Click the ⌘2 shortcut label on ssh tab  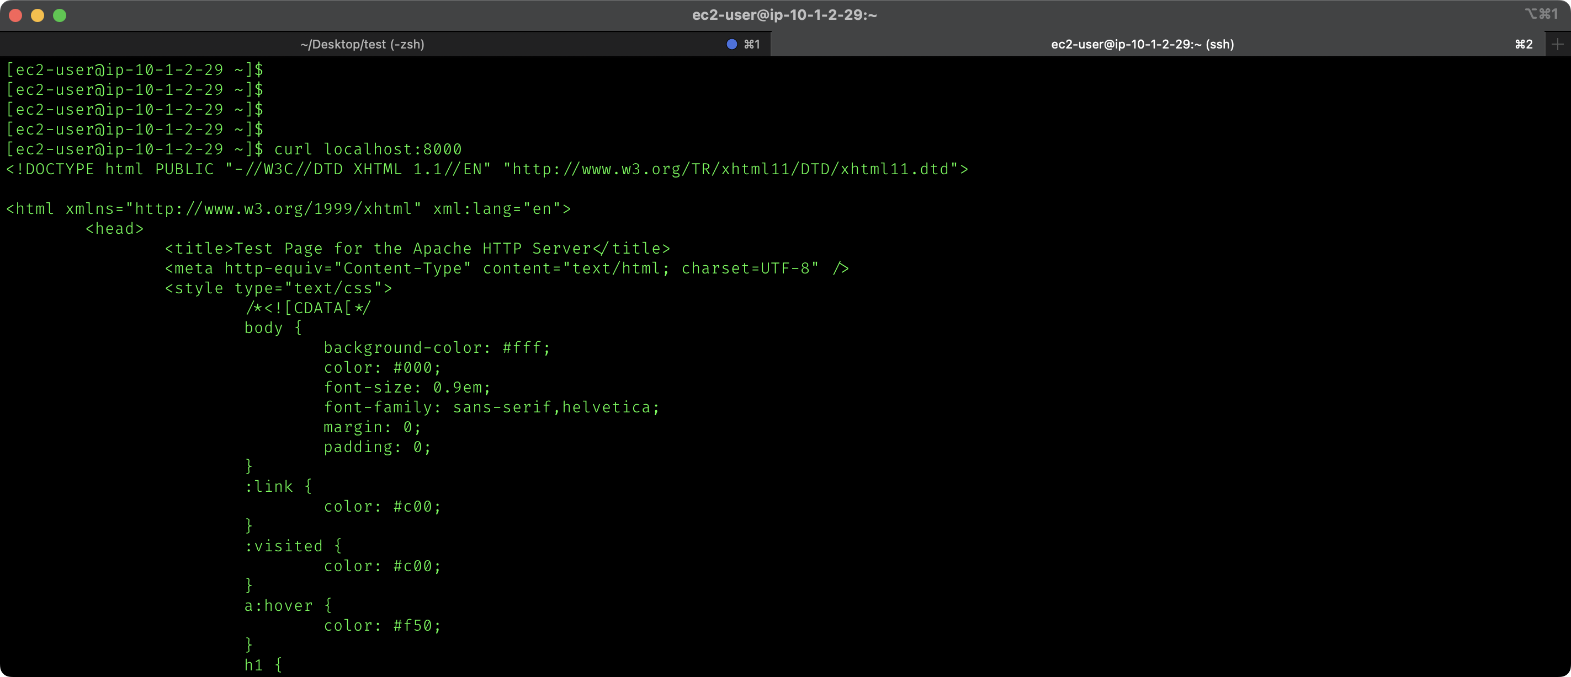[x=1524, y=44]
